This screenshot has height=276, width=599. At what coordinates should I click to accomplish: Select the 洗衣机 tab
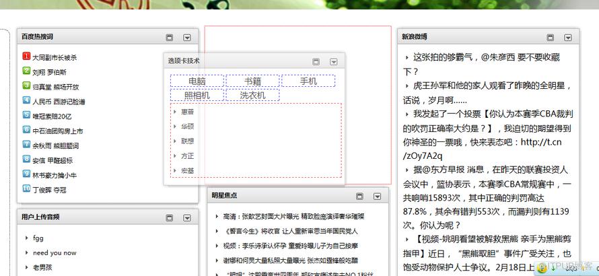pyautogui.click(x=252, y=95)
